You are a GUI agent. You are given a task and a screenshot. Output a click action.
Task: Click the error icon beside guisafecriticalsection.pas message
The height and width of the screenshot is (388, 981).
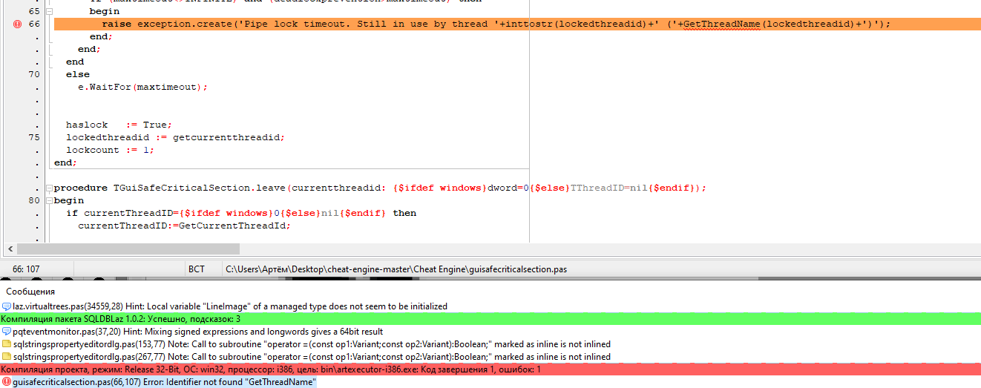[7, 382]
